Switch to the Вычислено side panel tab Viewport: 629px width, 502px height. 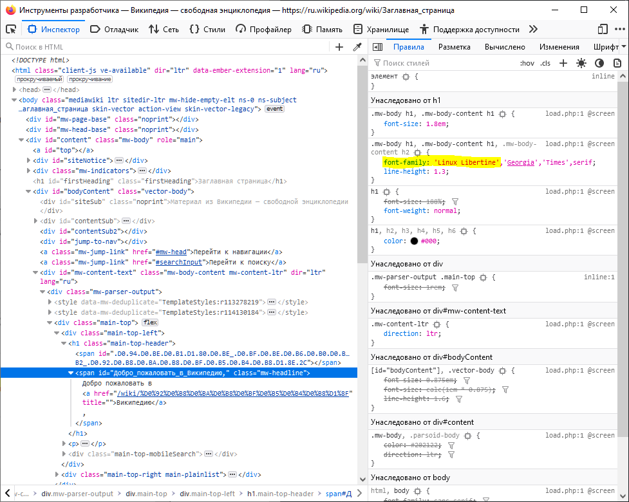pyautogui.click(x=505, y=47)
